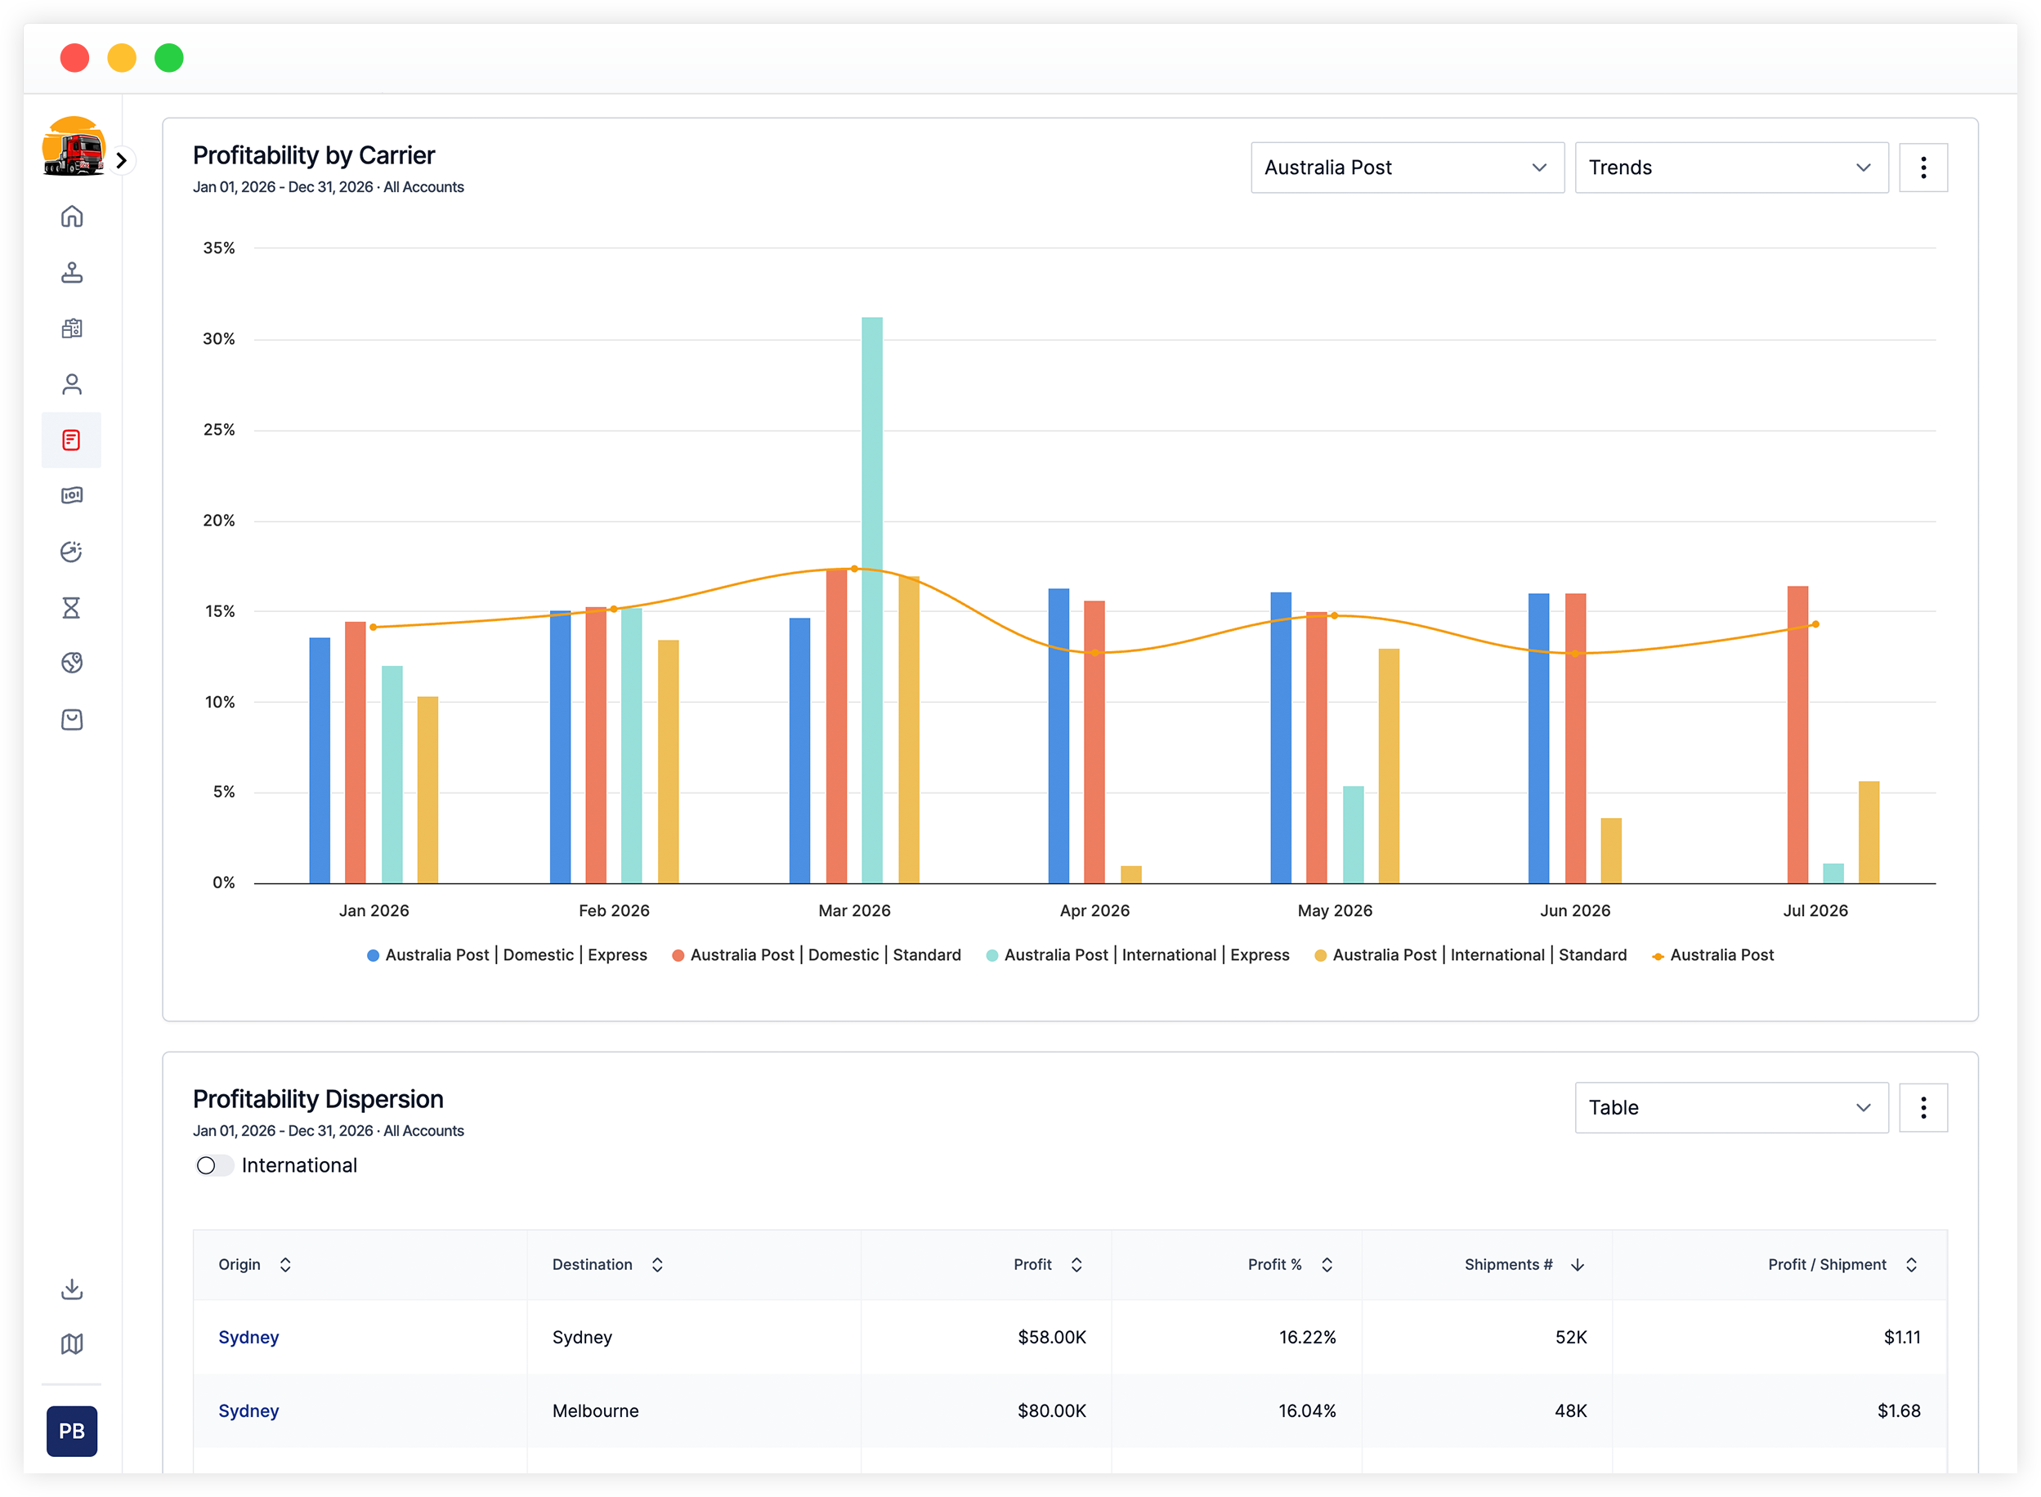Screen dimensions: 2041x1497
Task: Open the Home icon in sidebar
Action: point(72,217)
